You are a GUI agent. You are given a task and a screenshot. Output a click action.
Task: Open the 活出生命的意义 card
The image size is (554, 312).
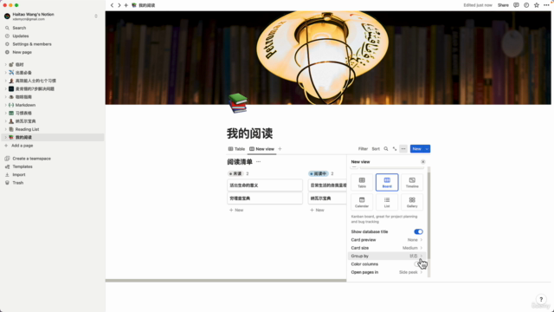[x=265, y=185]
